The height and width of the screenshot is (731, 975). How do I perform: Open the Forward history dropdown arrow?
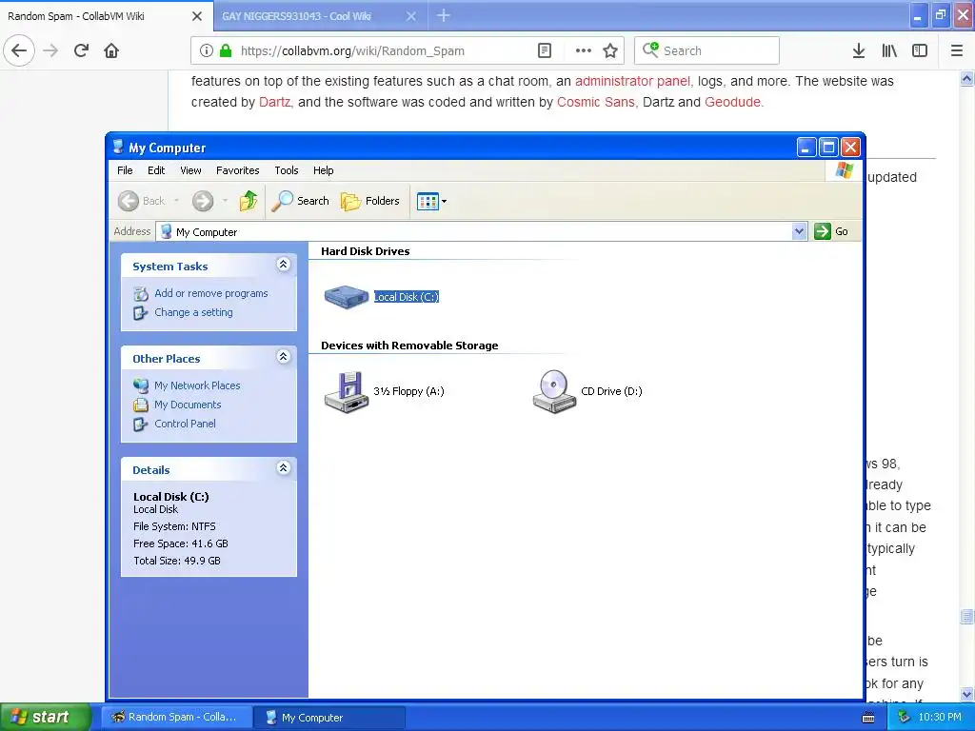point(225,201)
